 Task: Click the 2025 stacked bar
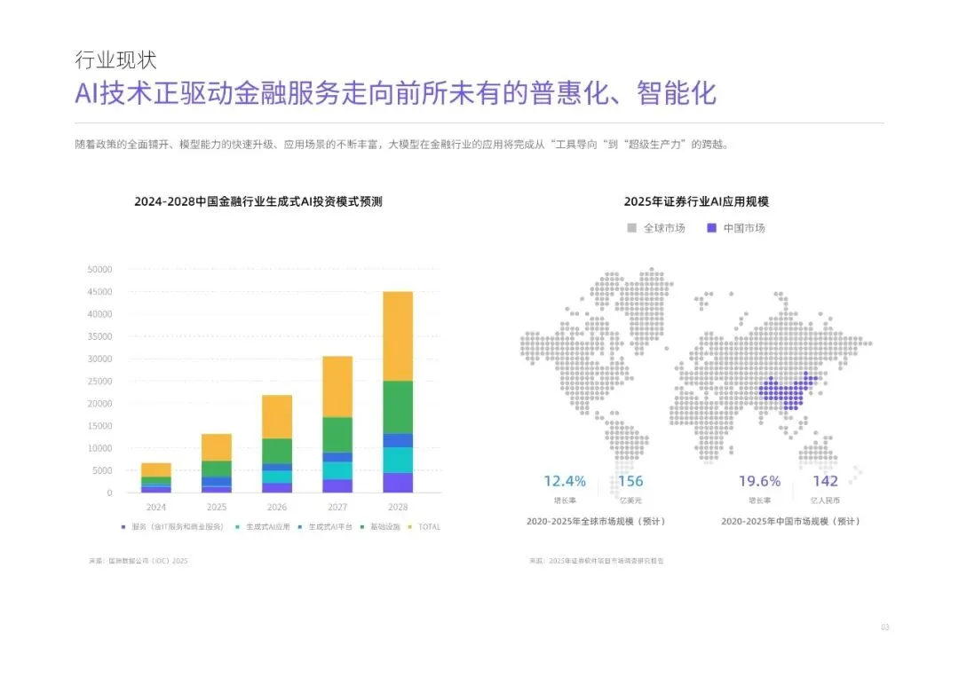[x=217, y=463]
